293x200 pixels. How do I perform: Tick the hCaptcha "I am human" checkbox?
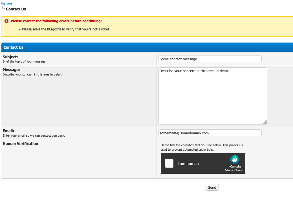click(169, 163)
